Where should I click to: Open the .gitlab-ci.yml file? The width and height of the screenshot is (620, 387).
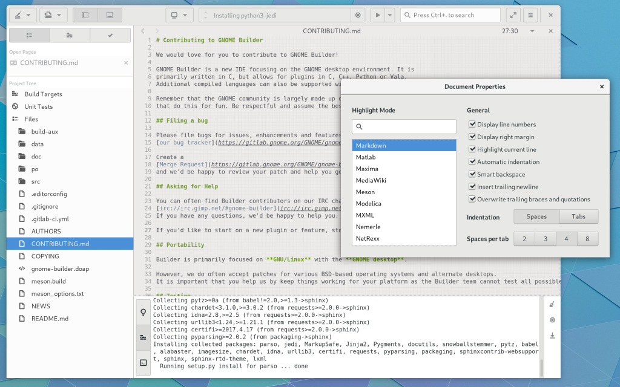70,219
